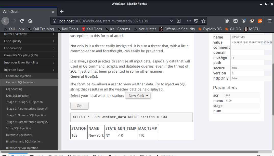Click the Parameters heading
Image resolution: width=274 pixels, height=156 pixels.
coord(225,87)
